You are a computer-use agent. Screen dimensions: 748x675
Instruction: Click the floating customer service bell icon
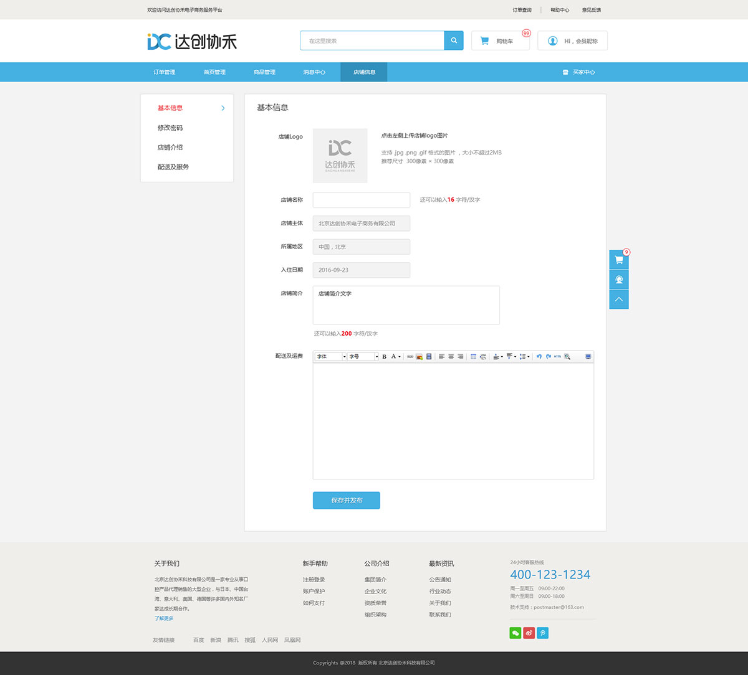point(618,279)
